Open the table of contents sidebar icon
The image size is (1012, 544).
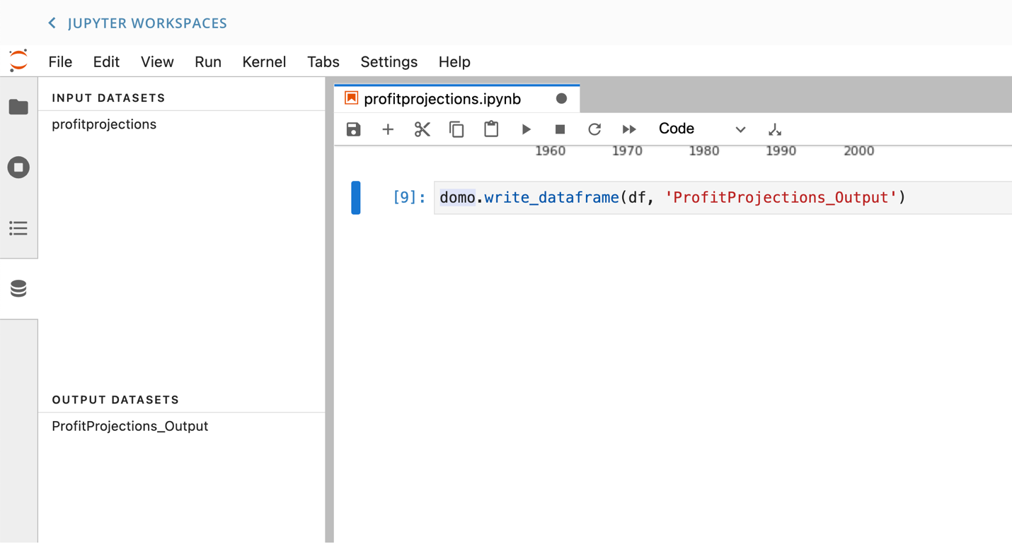point(18,228)
